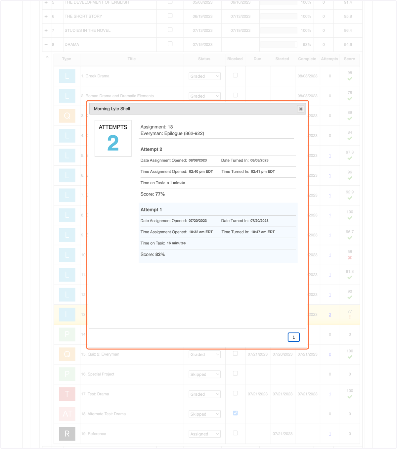Screen dimensions: 397x449
Task: Toggle checkbox for Studies in the Novel unit
Action: tap(170, 30)
